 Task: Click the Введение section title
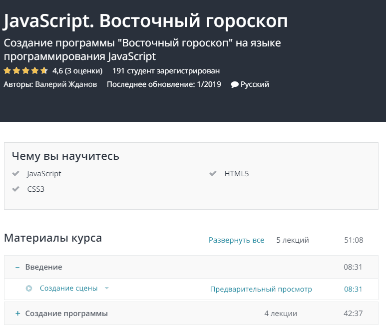(x=43, y=267)
